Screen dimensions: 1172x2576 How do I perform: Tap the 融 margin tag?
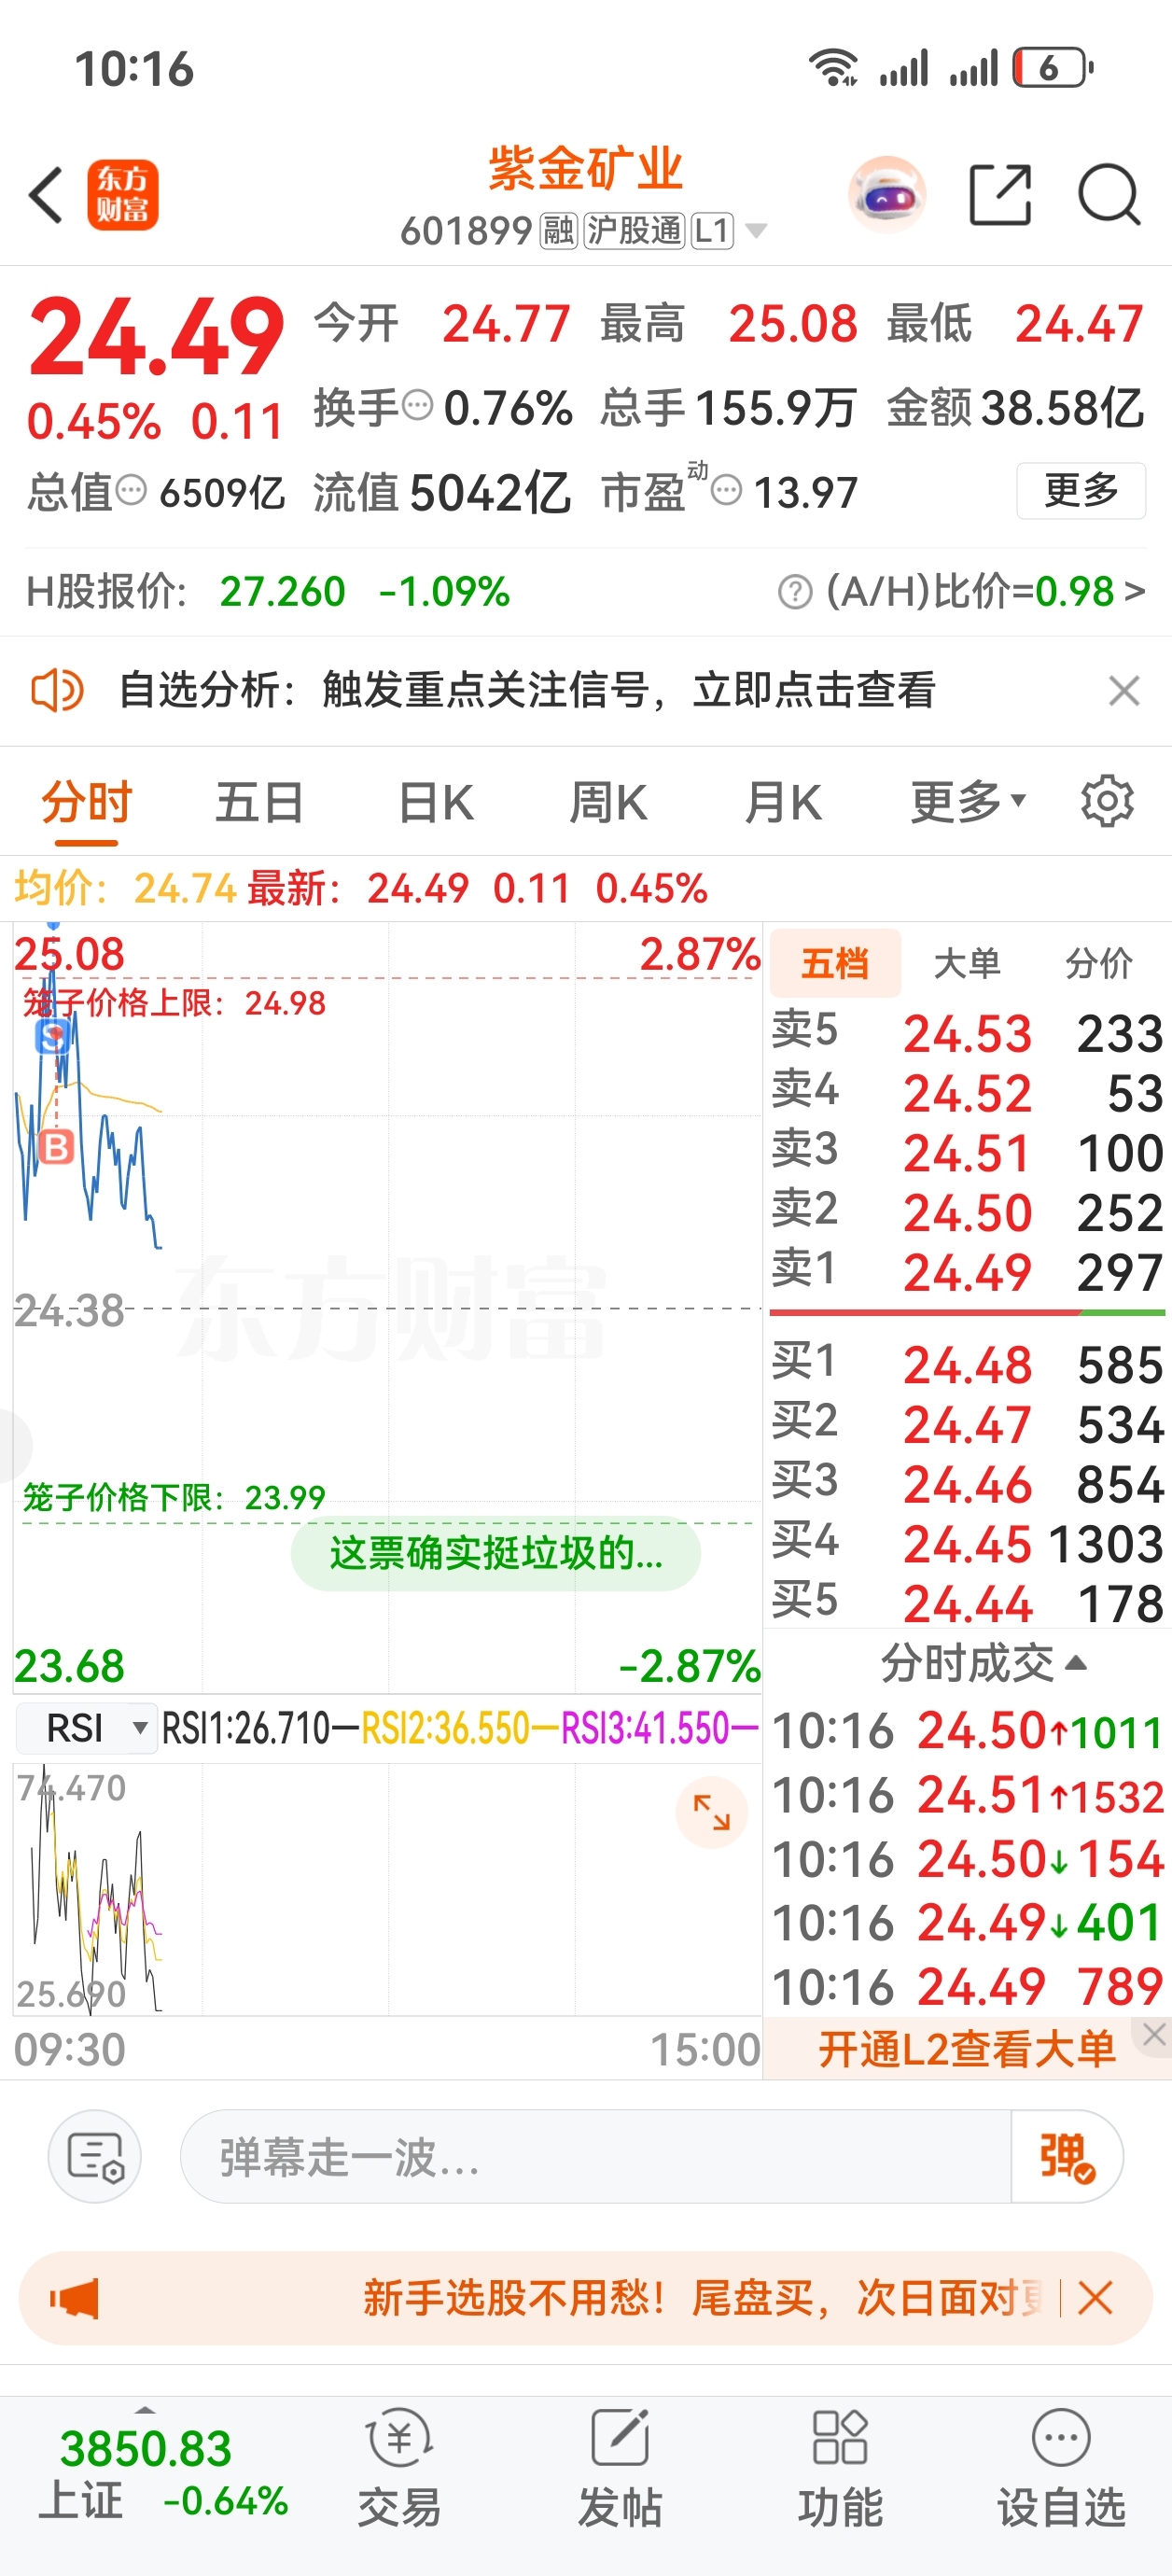(x=559, y=231)
